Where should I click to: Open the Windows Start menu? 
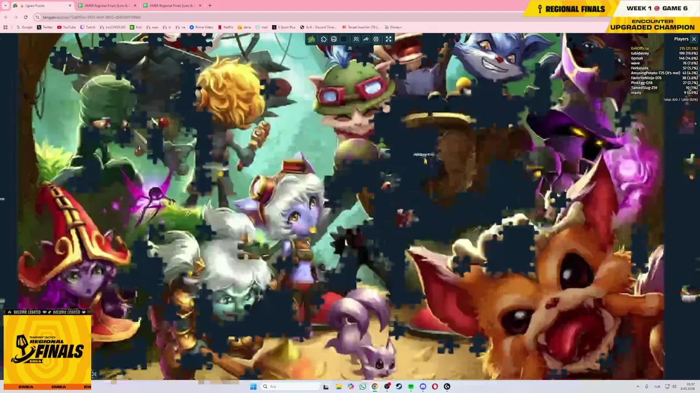(253, 386)
